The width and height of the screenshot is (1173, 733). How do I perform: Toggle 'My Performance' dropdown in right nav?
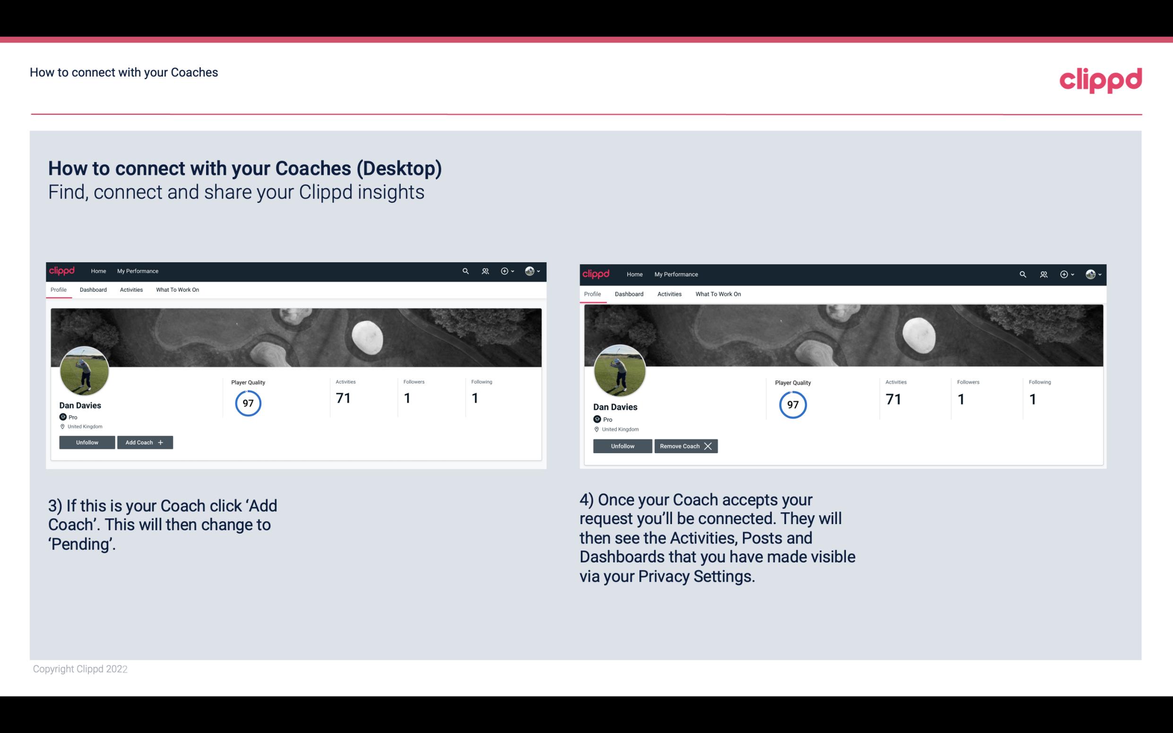[676, 273]
